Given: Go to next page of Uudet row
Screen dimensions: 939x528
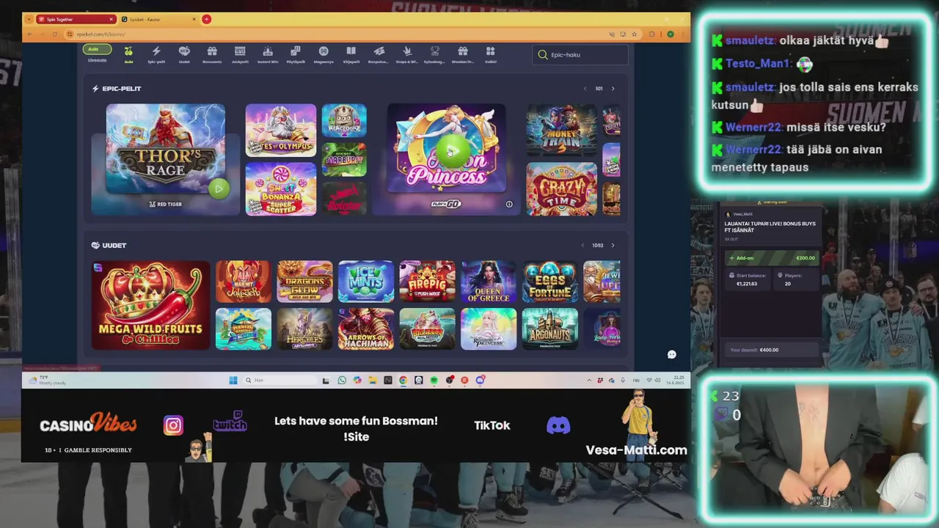Looking at the screenshot, I should [x=613, y=246].
